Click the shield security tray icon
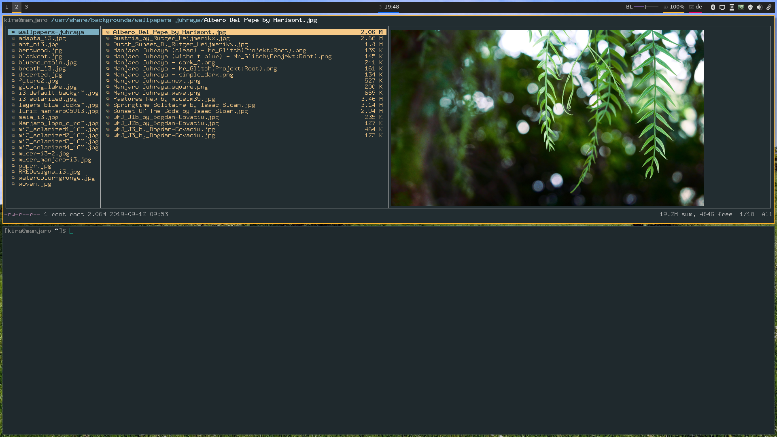The width and height of the screenshot is (777, 437). point(750,7)
